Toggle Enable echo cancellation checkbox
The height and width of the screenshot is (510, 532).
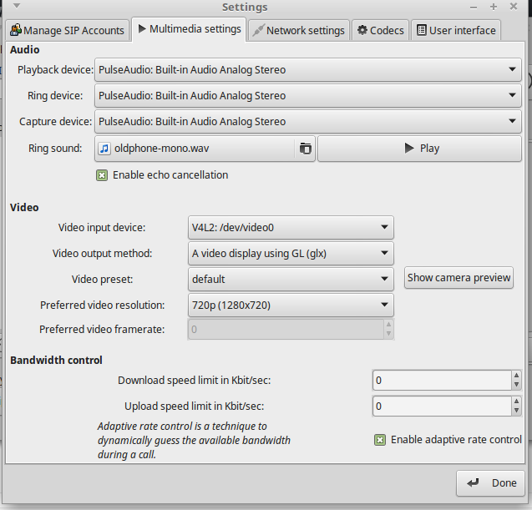tap(102, 175)
